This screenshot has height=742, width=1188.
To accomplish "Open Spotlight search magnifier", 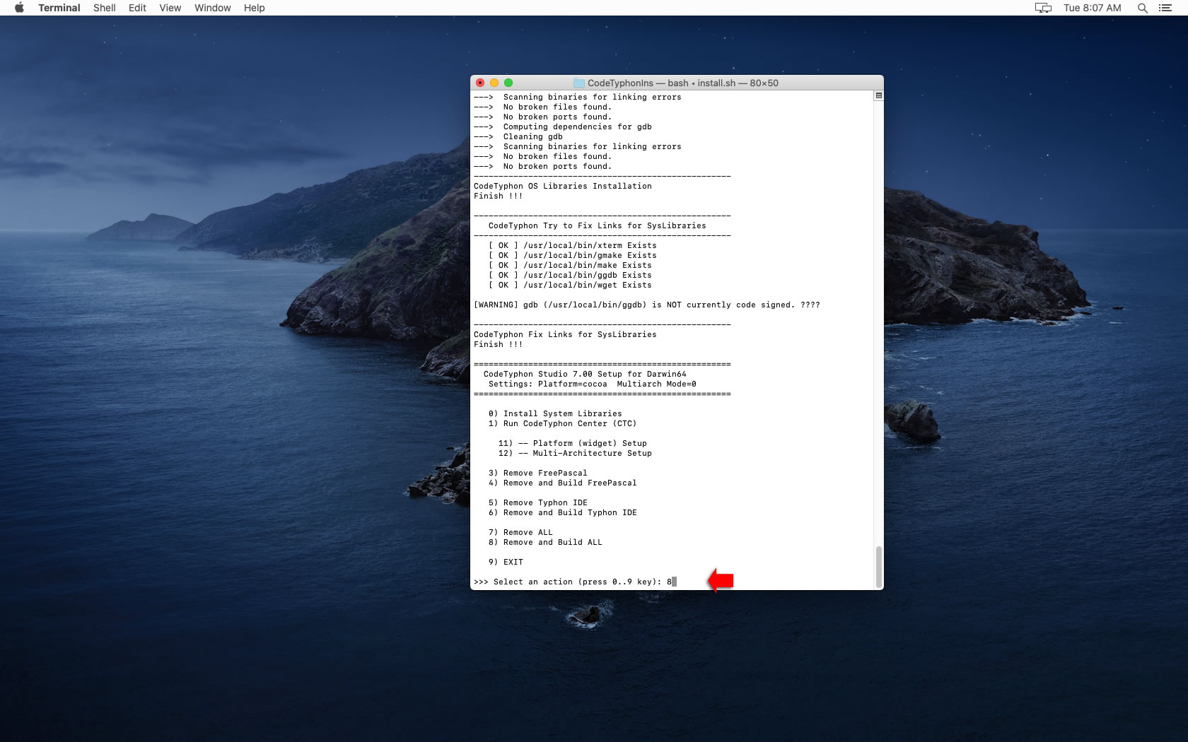I will pos(1142,8).
